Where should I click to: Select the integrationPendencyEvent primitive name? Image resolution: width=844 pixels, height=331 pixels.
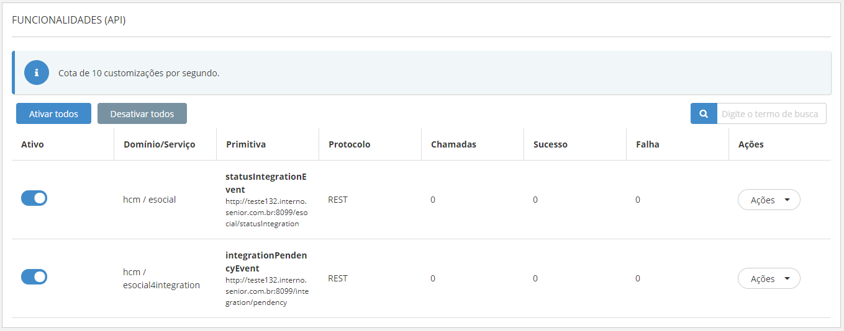(266, 262)
